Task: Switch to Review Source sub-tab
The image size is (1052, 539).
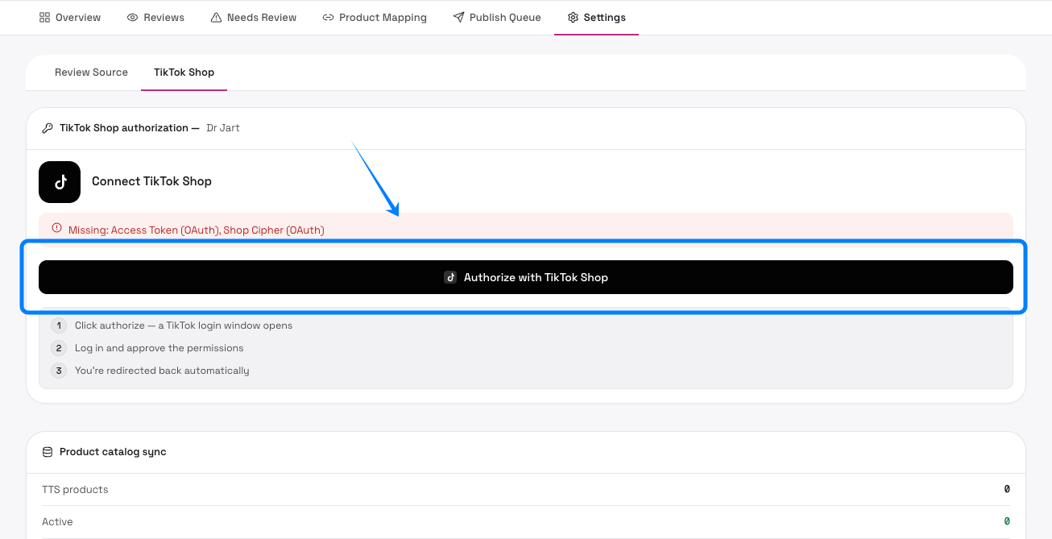Action: click(x=91, y=73)
